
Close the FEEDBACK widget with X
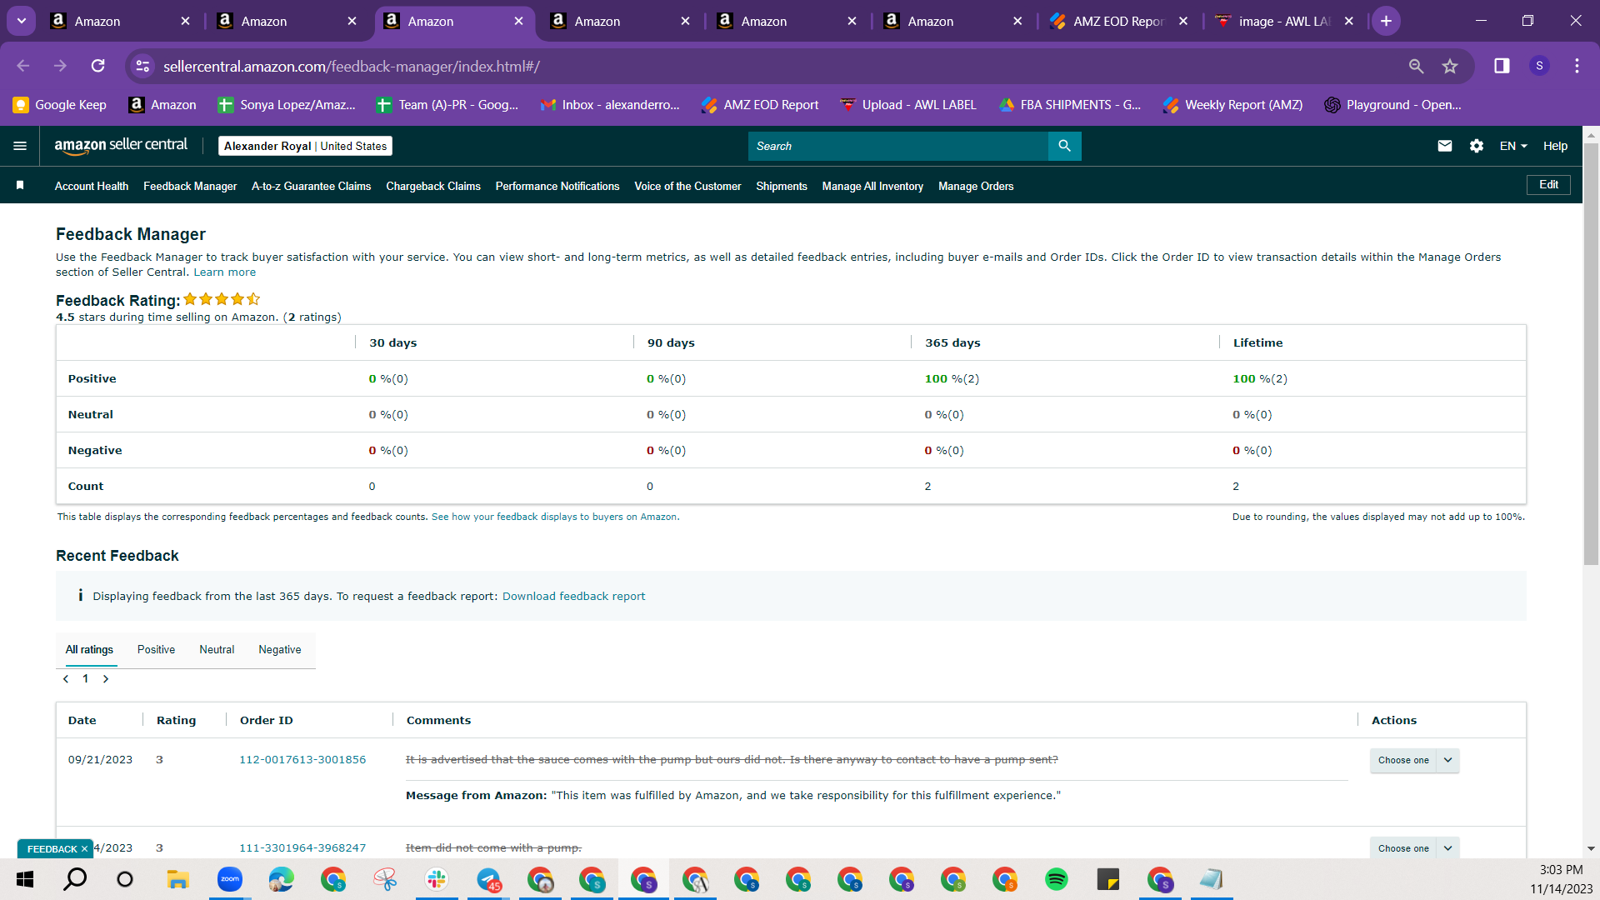(x=84, y=848)
